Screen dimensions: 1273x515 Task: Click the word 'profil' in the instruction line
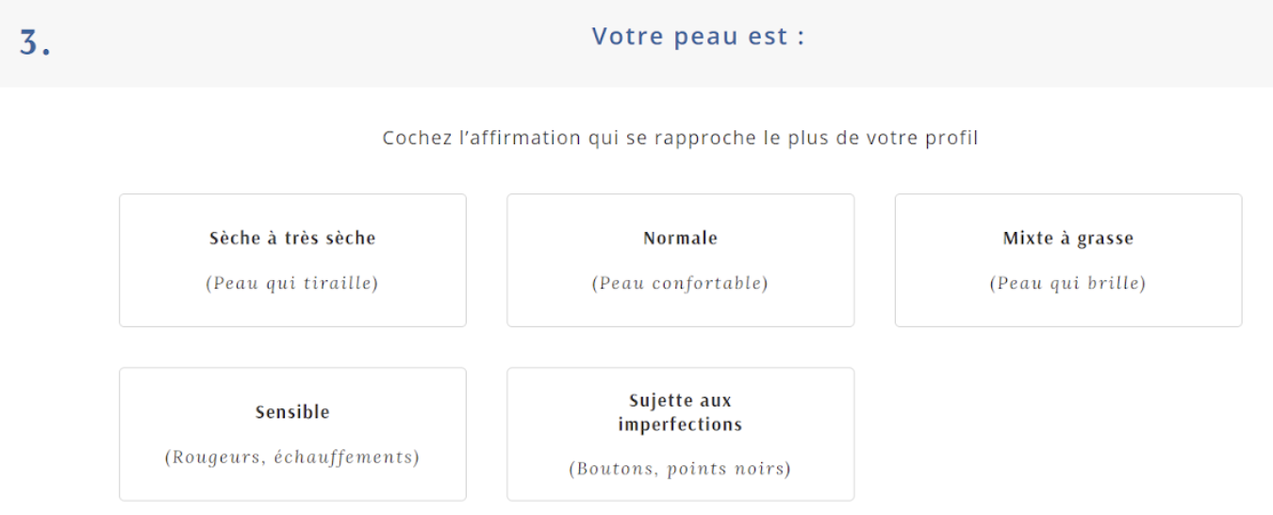(951, 138)
